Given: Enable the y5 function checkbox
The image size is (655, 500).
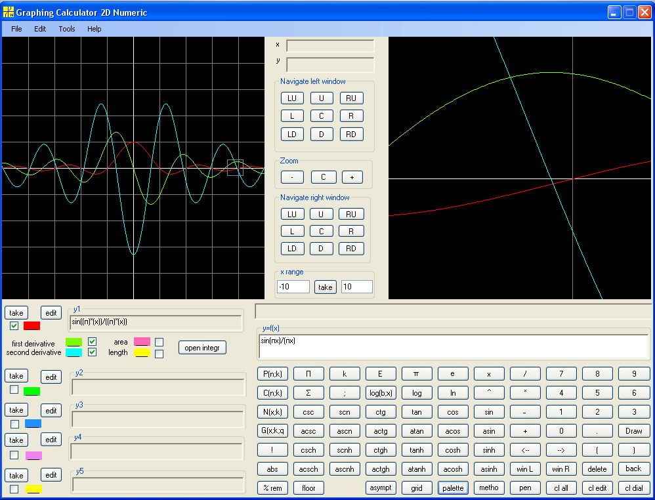Looking at the screenshot, I should (14, 489).
